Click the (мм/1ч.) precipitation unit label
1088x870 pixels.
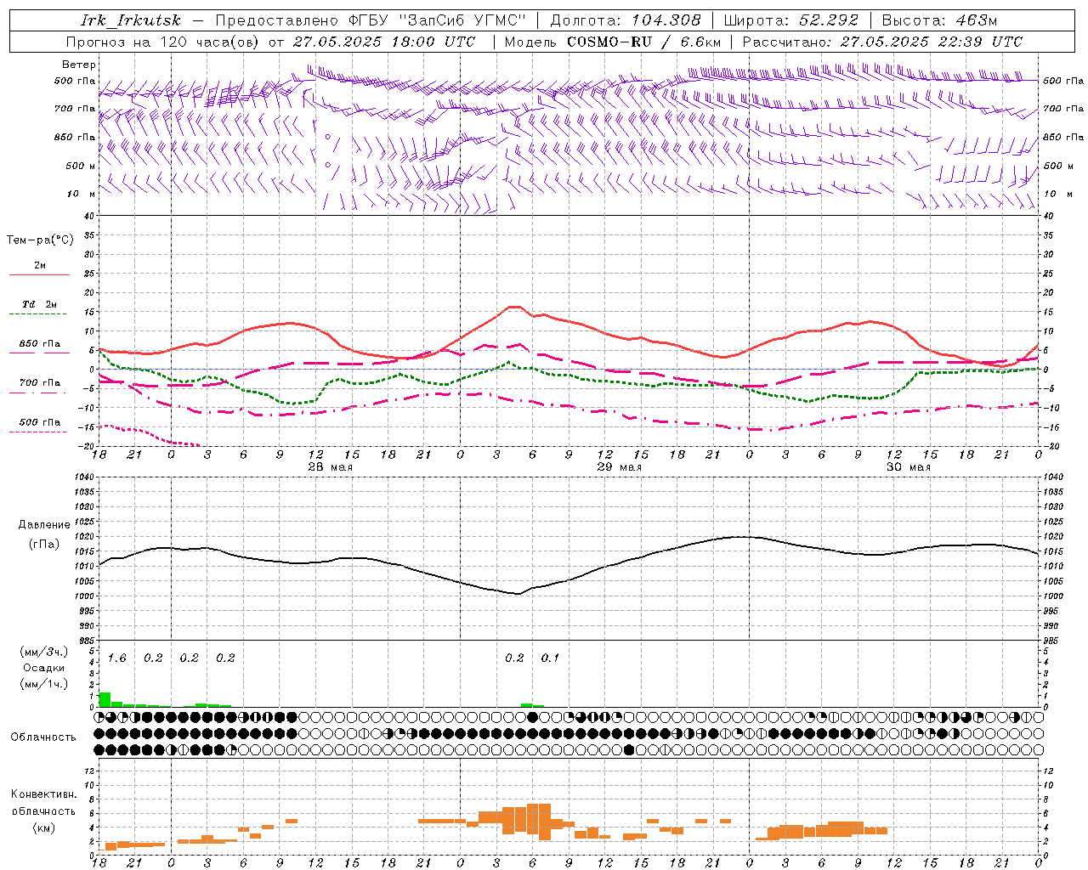click(x=43, y=683)
